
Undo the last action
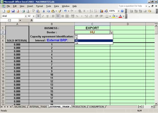[65, 11]
